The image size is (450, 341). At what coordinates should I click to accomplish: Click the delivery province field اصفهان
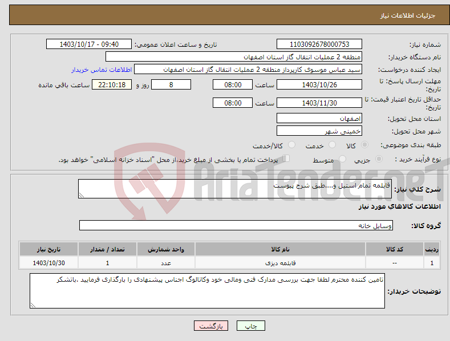coord(319,118)
